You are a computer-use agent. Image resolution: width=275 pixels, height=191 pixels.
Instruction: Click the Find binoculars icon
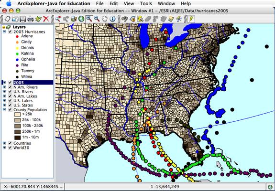124,19
